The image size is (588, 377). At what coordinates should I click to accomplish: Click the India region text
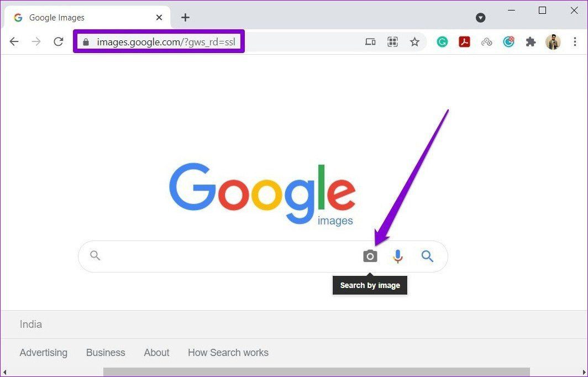(31, 324)
